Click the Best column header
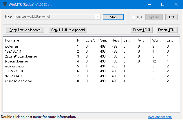Screen dimensions: 183x120 point(129,40)
